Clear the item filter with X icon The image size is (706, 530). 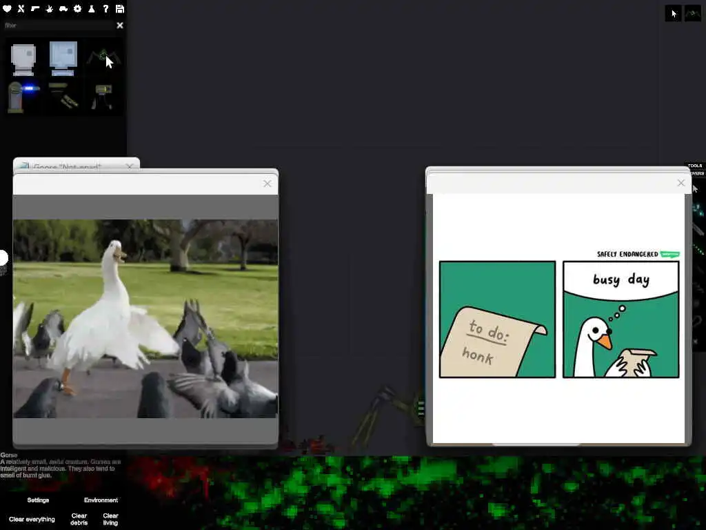(x=120, y=26)
